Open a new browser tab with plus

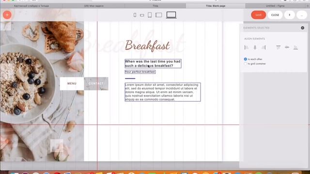point(308,6)
